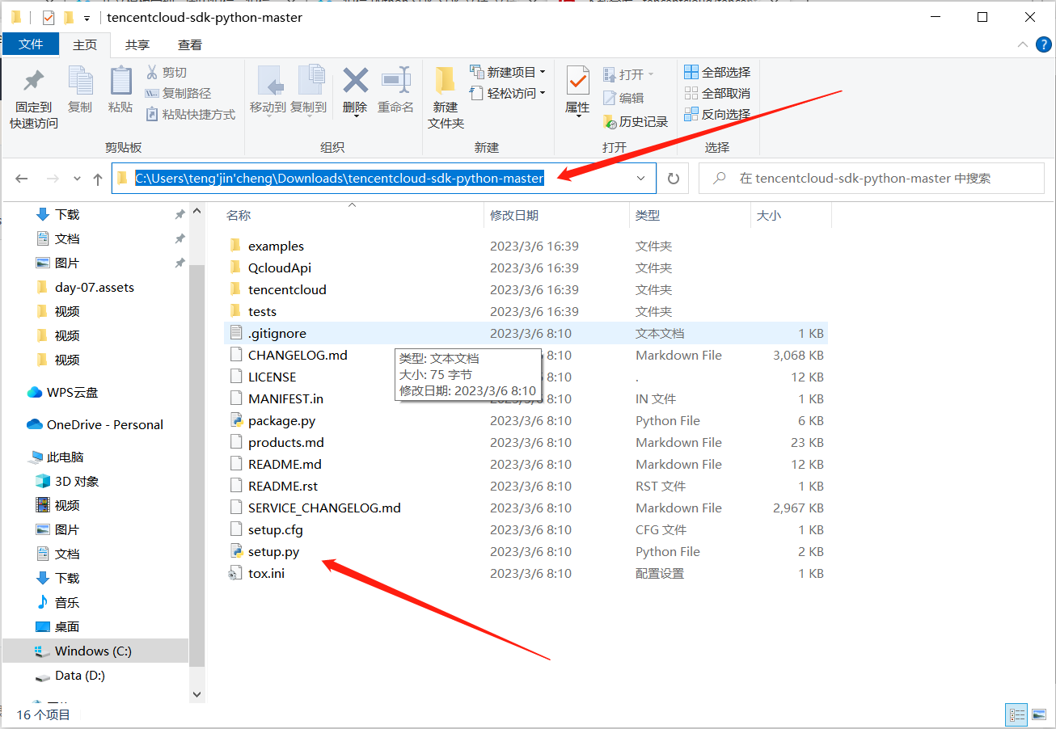Select the package.py Python file

pos(281,421)
